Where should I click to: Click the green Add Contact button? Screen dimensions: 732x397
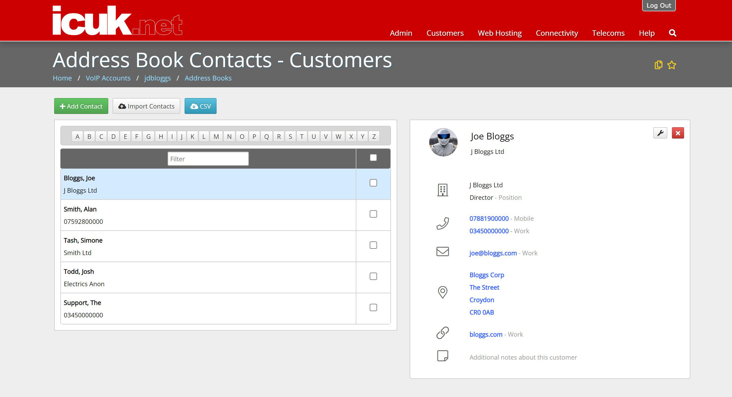(81, 106)
